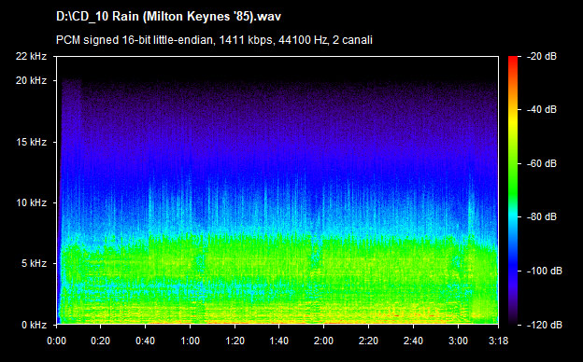Click the -120 dB legend label
Viewport: 583px width, 362px height.
[x=545, y=325]
